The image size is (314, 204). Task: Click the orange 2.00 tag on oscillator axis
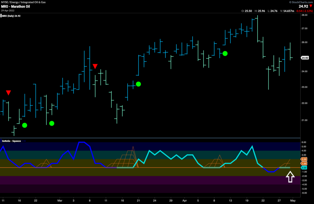click(x=304, y=159)
